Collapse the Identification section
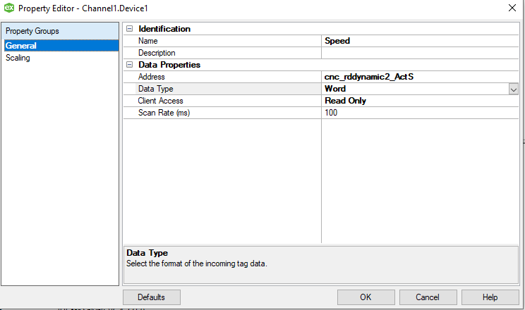Image resolution: width=525 pixels, height=310 pixels. coord(130,29)
